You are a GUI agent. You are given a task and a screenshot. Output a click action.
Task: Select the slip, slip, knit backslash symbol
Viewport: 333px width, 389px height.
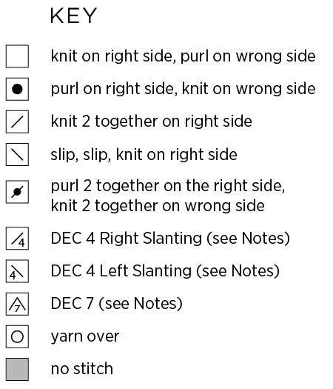coord(17,155)
